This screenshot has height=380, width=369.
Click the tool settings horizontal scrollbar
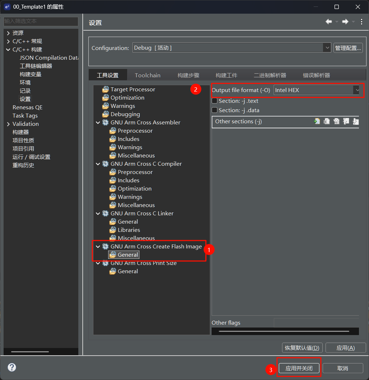pyautogui.click(x=284, y=331)
